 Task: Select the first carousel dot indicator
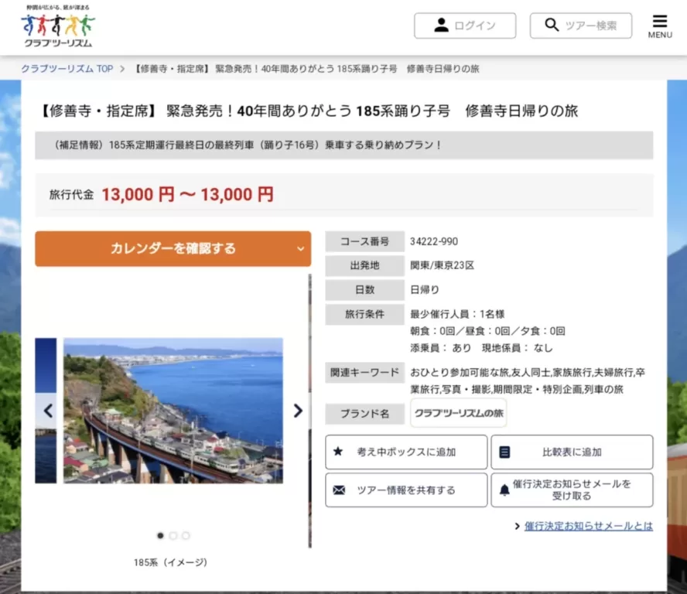point(160,535)
